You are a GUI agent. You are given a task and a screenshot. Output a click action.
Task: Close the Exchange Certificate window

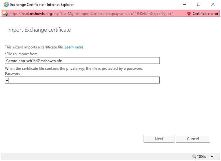point(213,5)
